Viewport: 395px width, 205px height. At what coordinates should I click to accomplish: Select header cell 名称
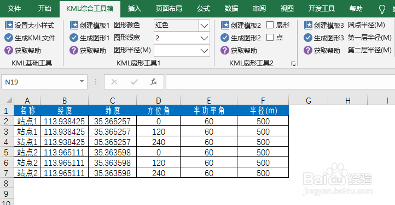(x=27, y=110)
